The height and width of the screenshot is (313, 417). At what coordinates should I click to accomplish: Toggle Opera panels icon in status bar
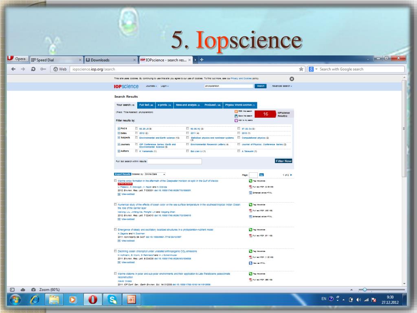coord(12,290)
